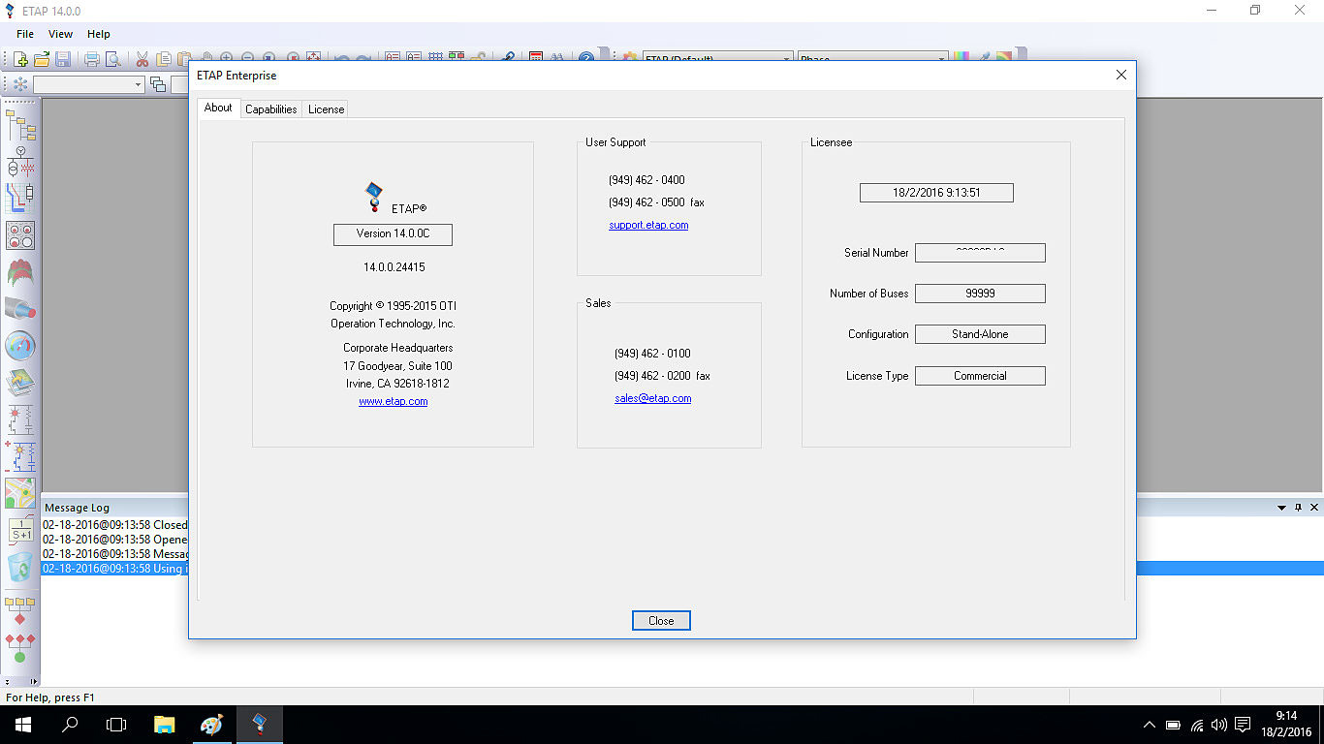The height and width of the screenshot is (744, 1324).
Task: Click the Print toolbar icon
Action: coord(92,59)
